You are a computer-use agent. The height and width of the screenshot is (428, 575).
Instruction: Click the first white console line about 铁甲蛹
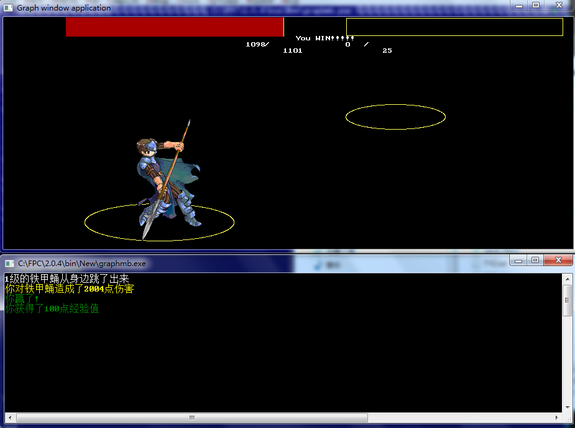(67, 279)
